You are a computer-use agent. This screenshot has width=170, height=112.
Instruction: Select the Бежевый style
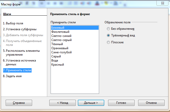click(75, 28)
